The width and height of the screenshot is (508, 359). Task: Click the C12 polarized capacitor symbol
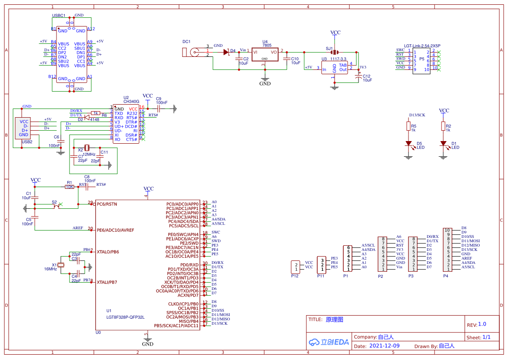(x=359, y=77)
